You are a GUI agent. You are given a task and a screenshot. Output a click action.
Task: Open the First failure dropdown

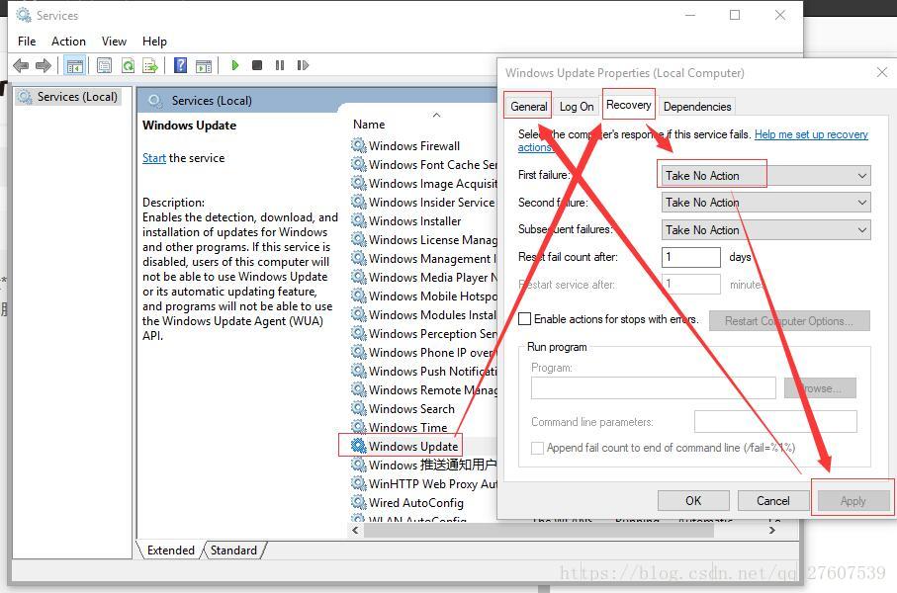click(x=766, y=176)
